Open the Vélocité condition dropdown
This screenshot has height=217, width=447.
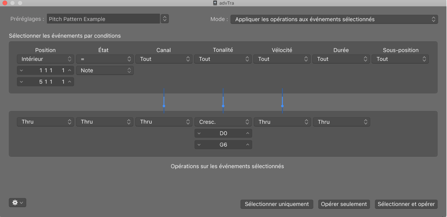[x=282, y=59]
